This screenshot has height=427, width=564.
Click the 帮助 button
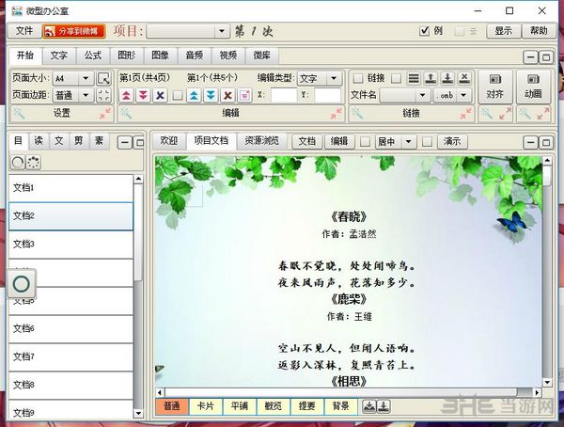click(539, 31)
